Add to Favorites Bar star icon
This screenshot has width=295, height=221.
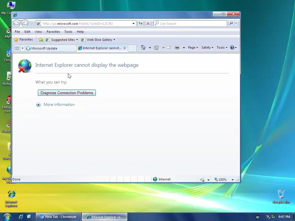point(41,40)
